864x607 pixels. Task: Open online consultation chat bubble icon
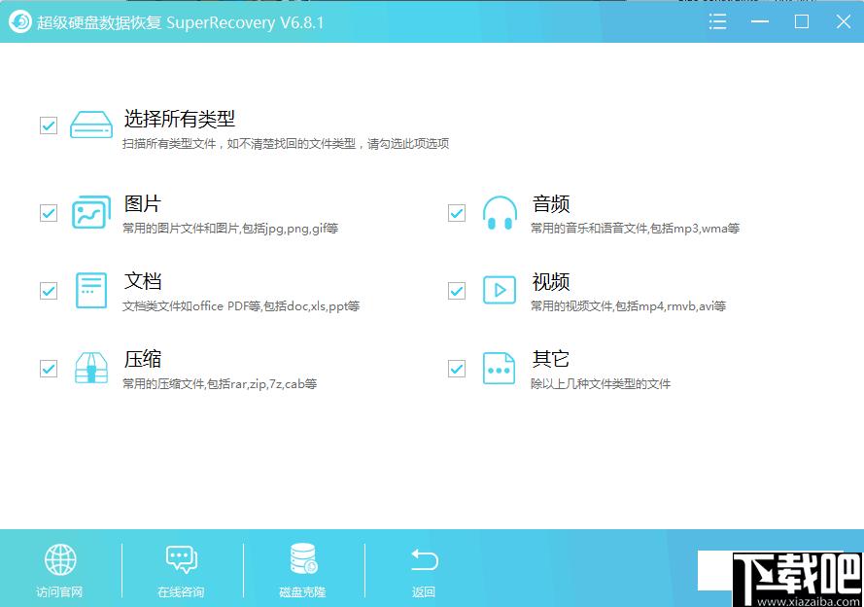tap(182, 559)
